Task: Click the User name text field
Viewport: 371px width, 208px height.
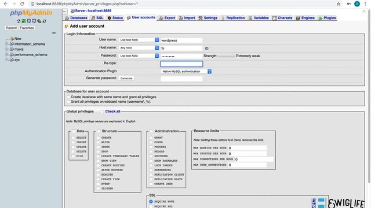Action: 181,40
